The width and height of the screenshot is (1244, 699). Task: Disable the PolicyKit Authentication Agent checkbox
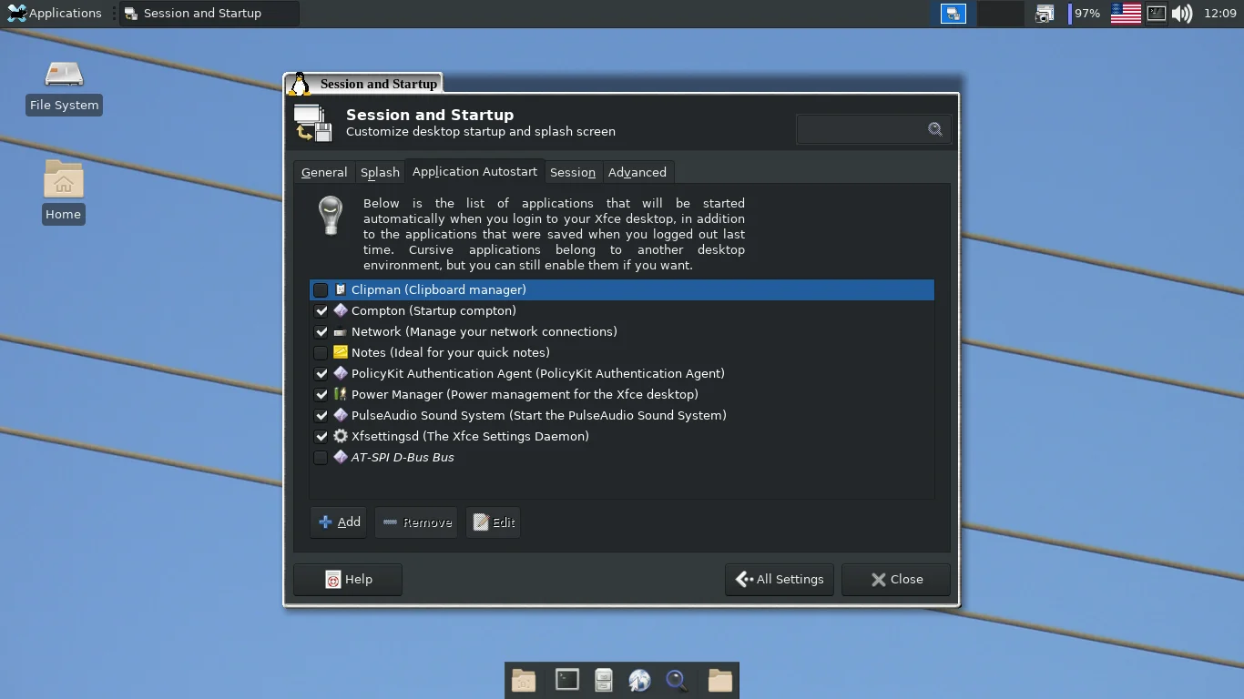tap(321, 373)
